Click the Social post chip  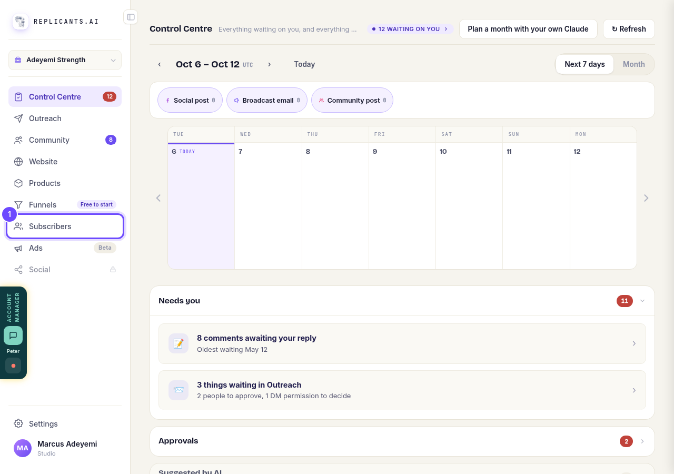click(x=190, y=100)
